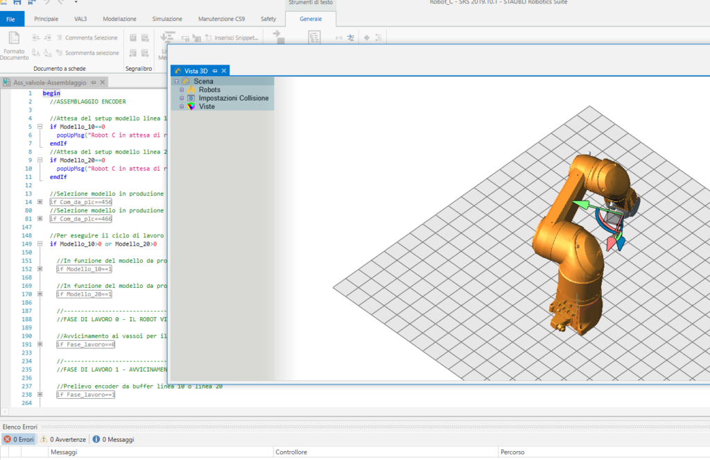Collapse the Scena tree node
The width and height of the screenshot is (710, 460).
(x=177, y=82)
